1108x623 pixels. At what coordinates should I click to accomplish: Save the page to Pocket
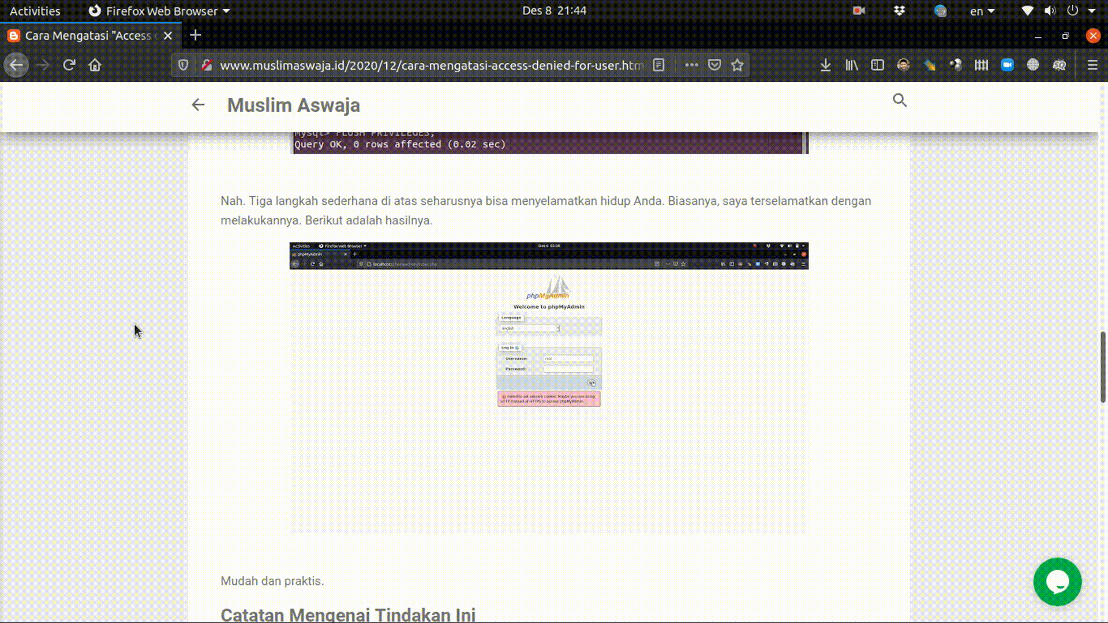714,65
